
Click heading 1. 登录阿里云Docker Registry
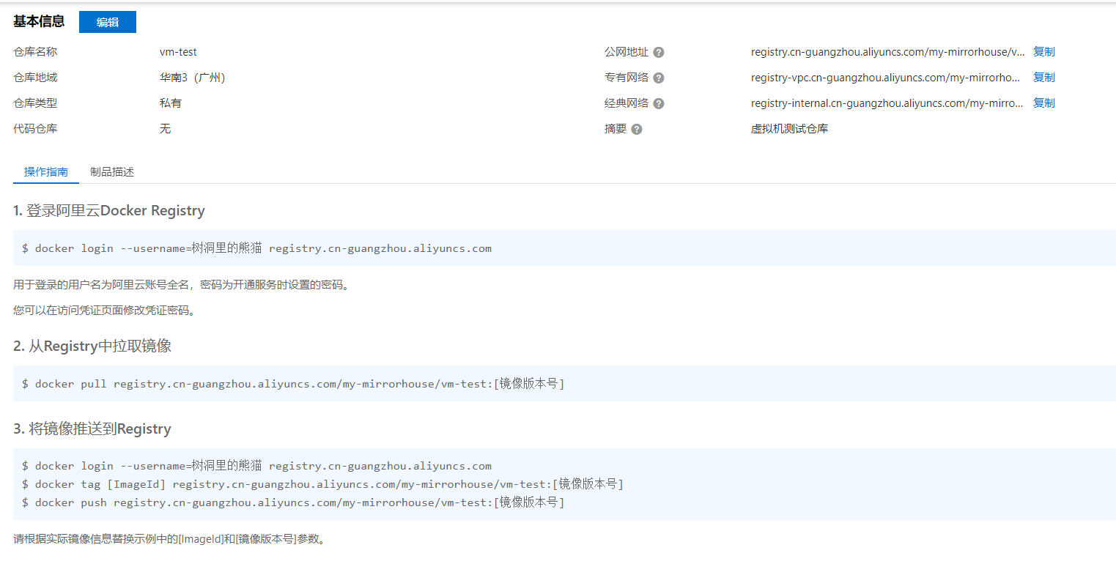tap(109, 211)
